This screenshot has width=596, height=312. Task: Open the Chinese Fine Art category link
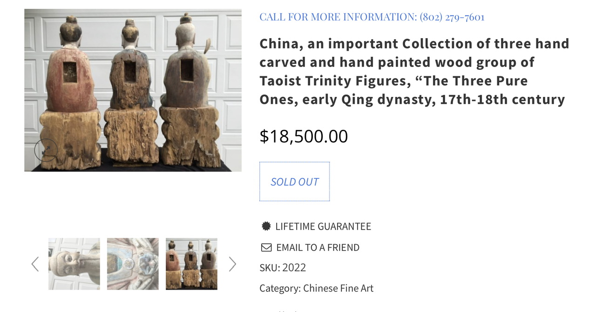click(338, 288)
